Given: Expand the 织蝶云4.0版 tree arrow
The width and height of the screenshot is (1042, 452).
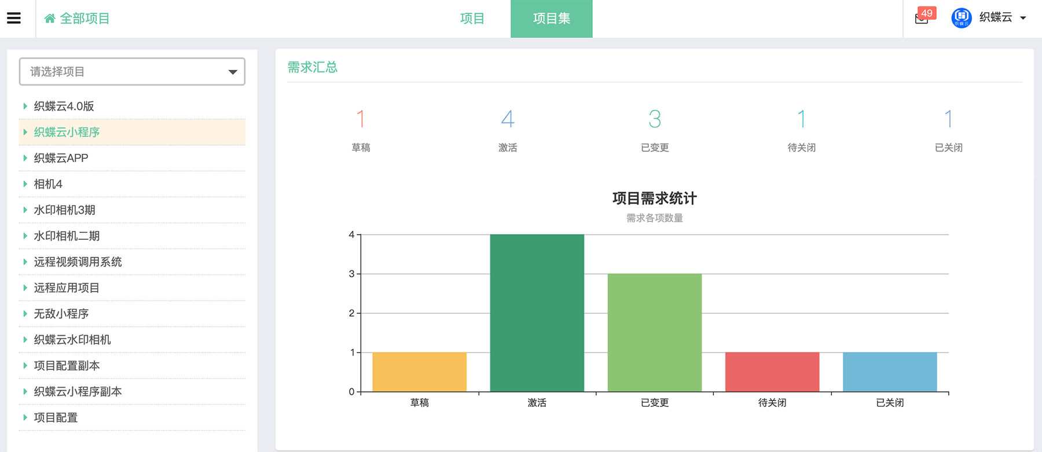Looking at the screenshot, I should pos(25,106).
